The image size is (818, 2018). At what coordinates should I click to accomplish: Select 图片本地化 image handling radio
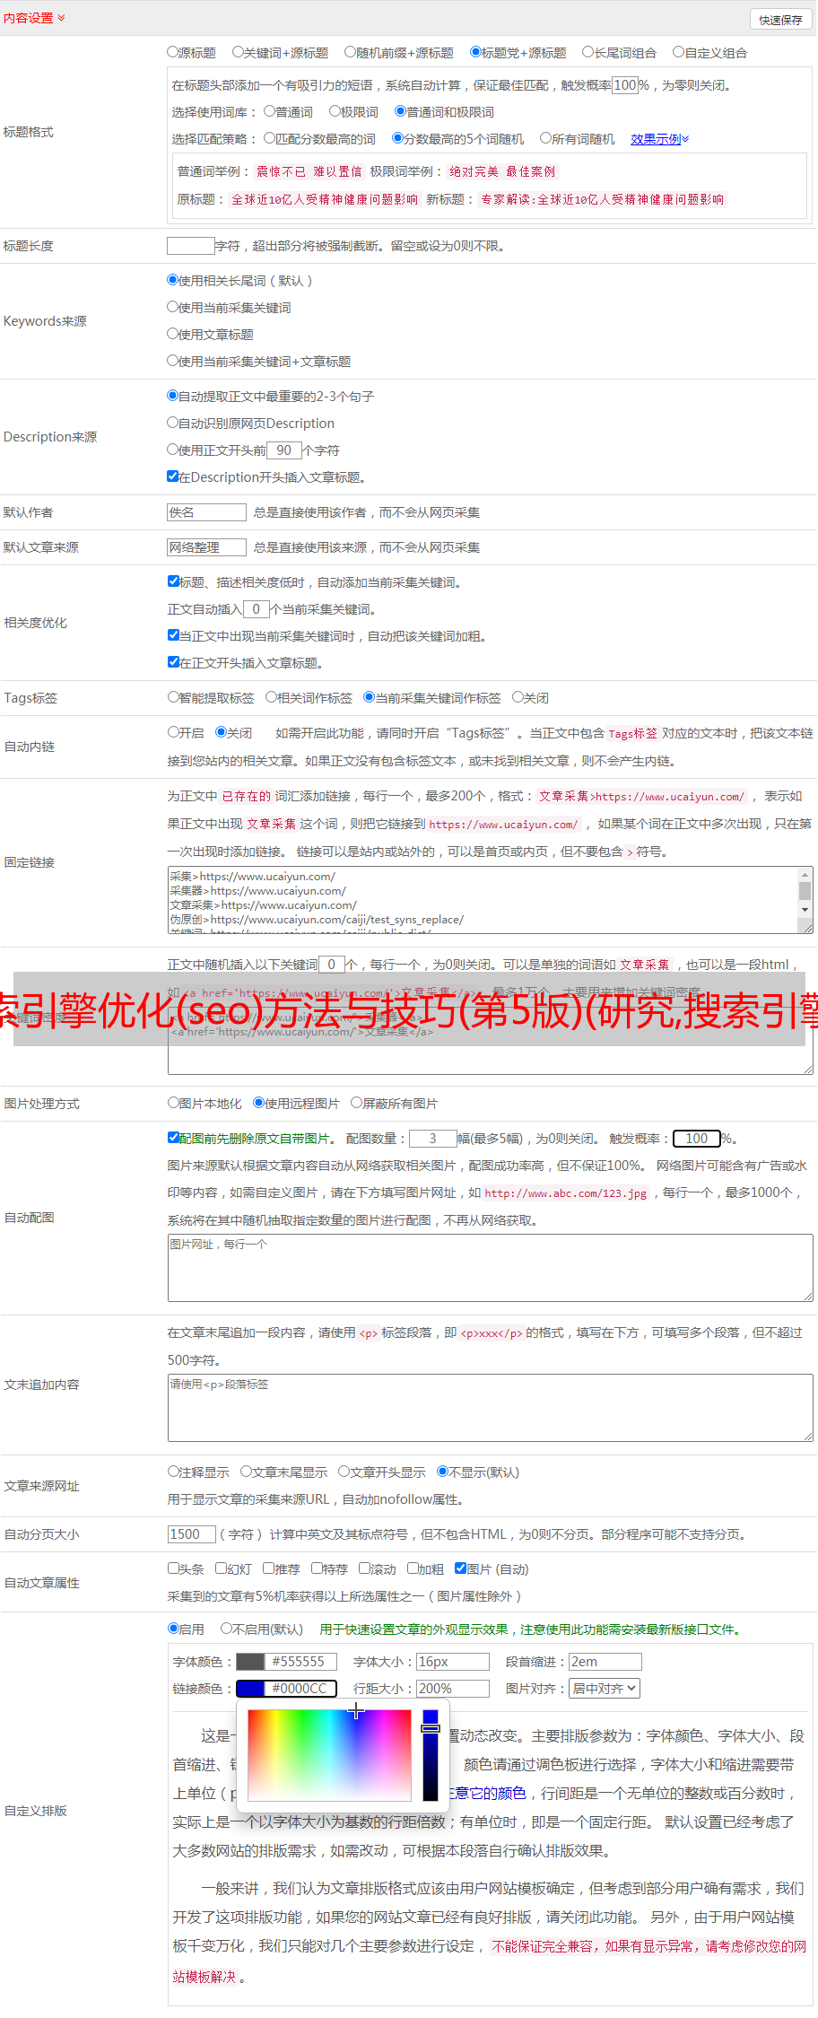tap(173, 1103)
